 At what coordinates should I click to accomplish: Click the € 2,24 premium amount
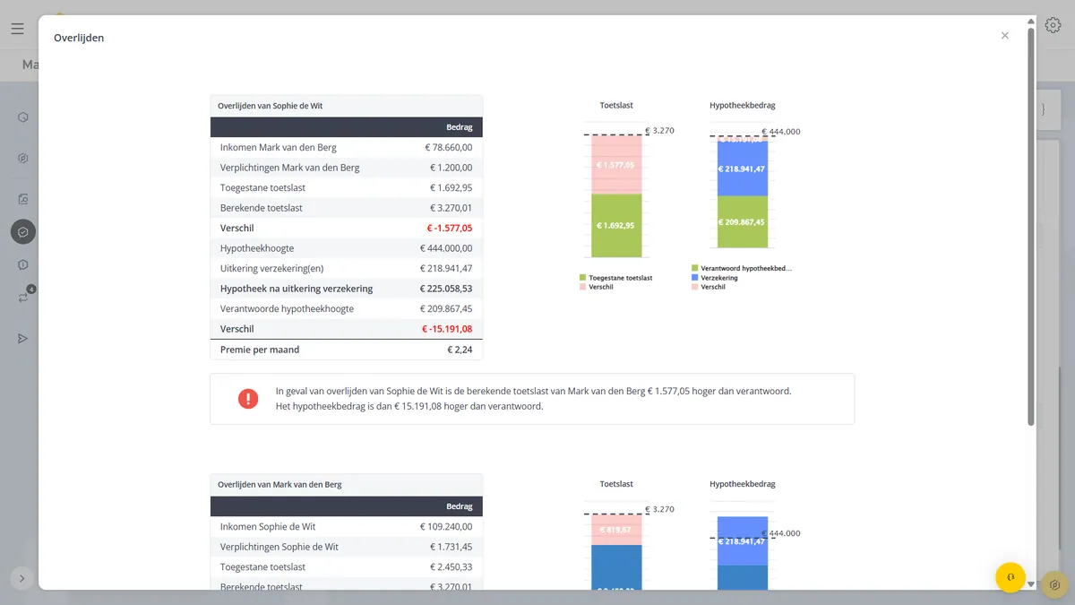(x=460, y=350)
